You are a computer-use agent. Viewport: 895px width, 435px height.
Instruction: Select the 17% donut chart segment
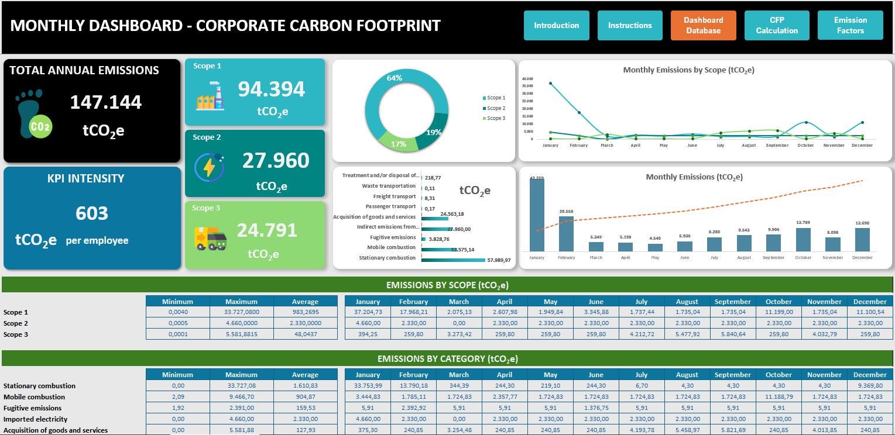tap(399, 143)
